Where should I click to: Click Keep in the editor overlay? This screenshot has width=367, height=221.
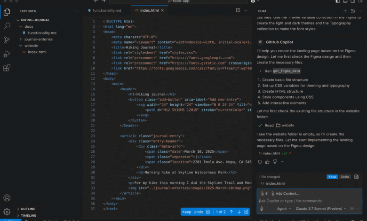click(x=186, y=212)
